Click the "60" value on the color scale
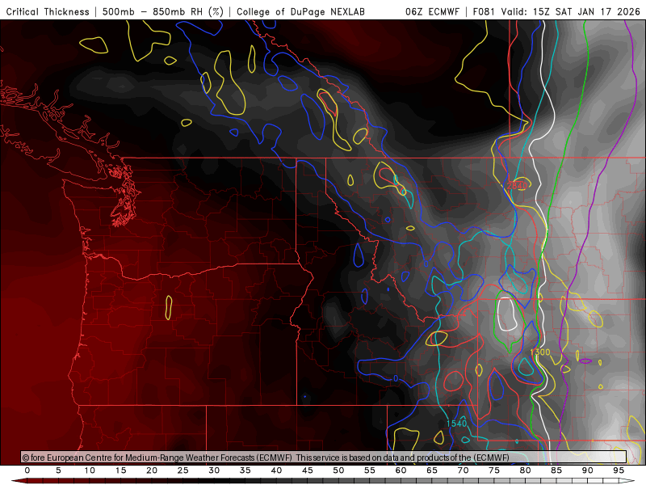The image size is (646, 485). [401, 470]
